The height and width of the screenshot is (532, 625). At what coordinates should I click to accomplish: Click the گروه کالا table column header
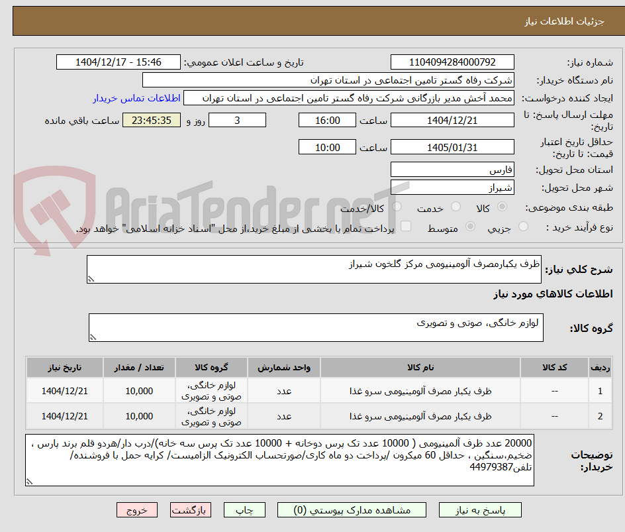tap(211, 367)
